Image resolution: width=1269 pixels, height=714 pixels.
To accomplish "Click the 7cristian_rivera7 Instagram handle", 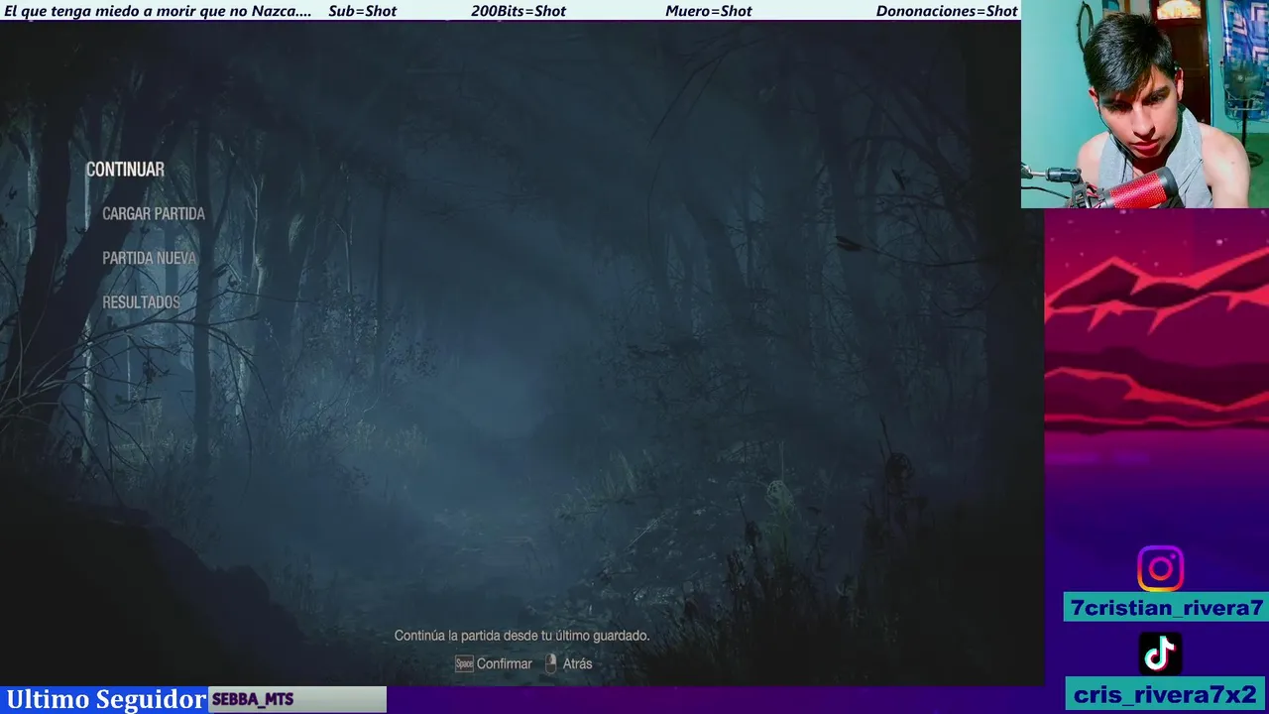I will 1166,608.
